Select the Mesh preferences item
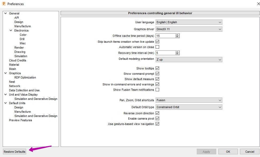The image size is (260, 157). coord(13,69)
